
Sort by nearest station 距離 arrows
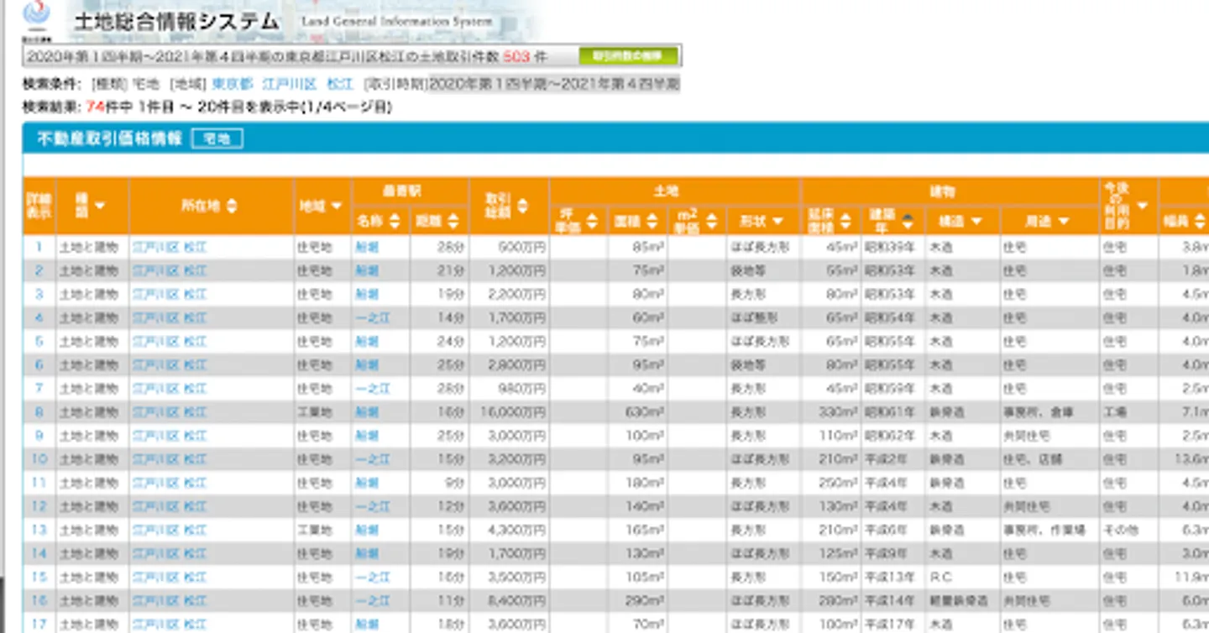[453, 222]
